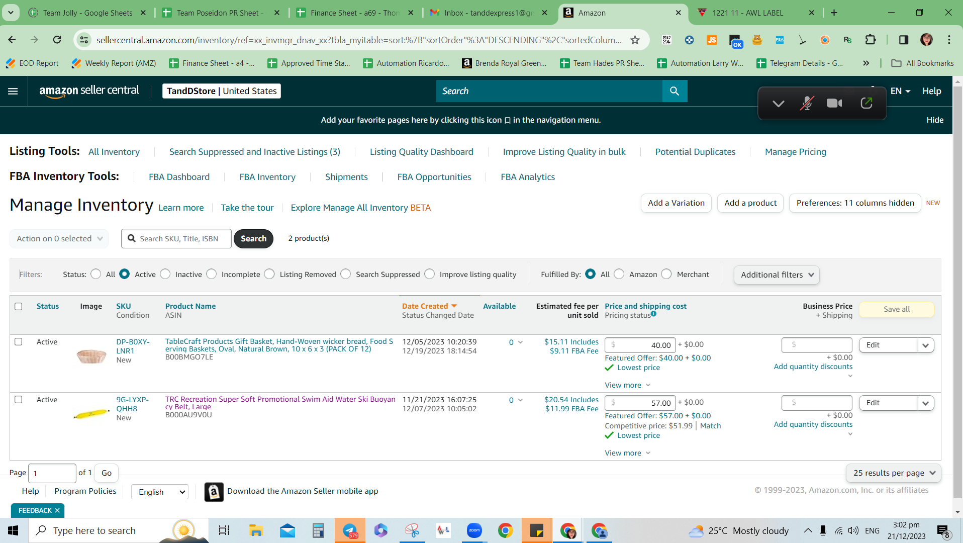Open Chrome extensions puzzle icon
The width and height of the screenshot is (963, 543).
click(871, 40)
